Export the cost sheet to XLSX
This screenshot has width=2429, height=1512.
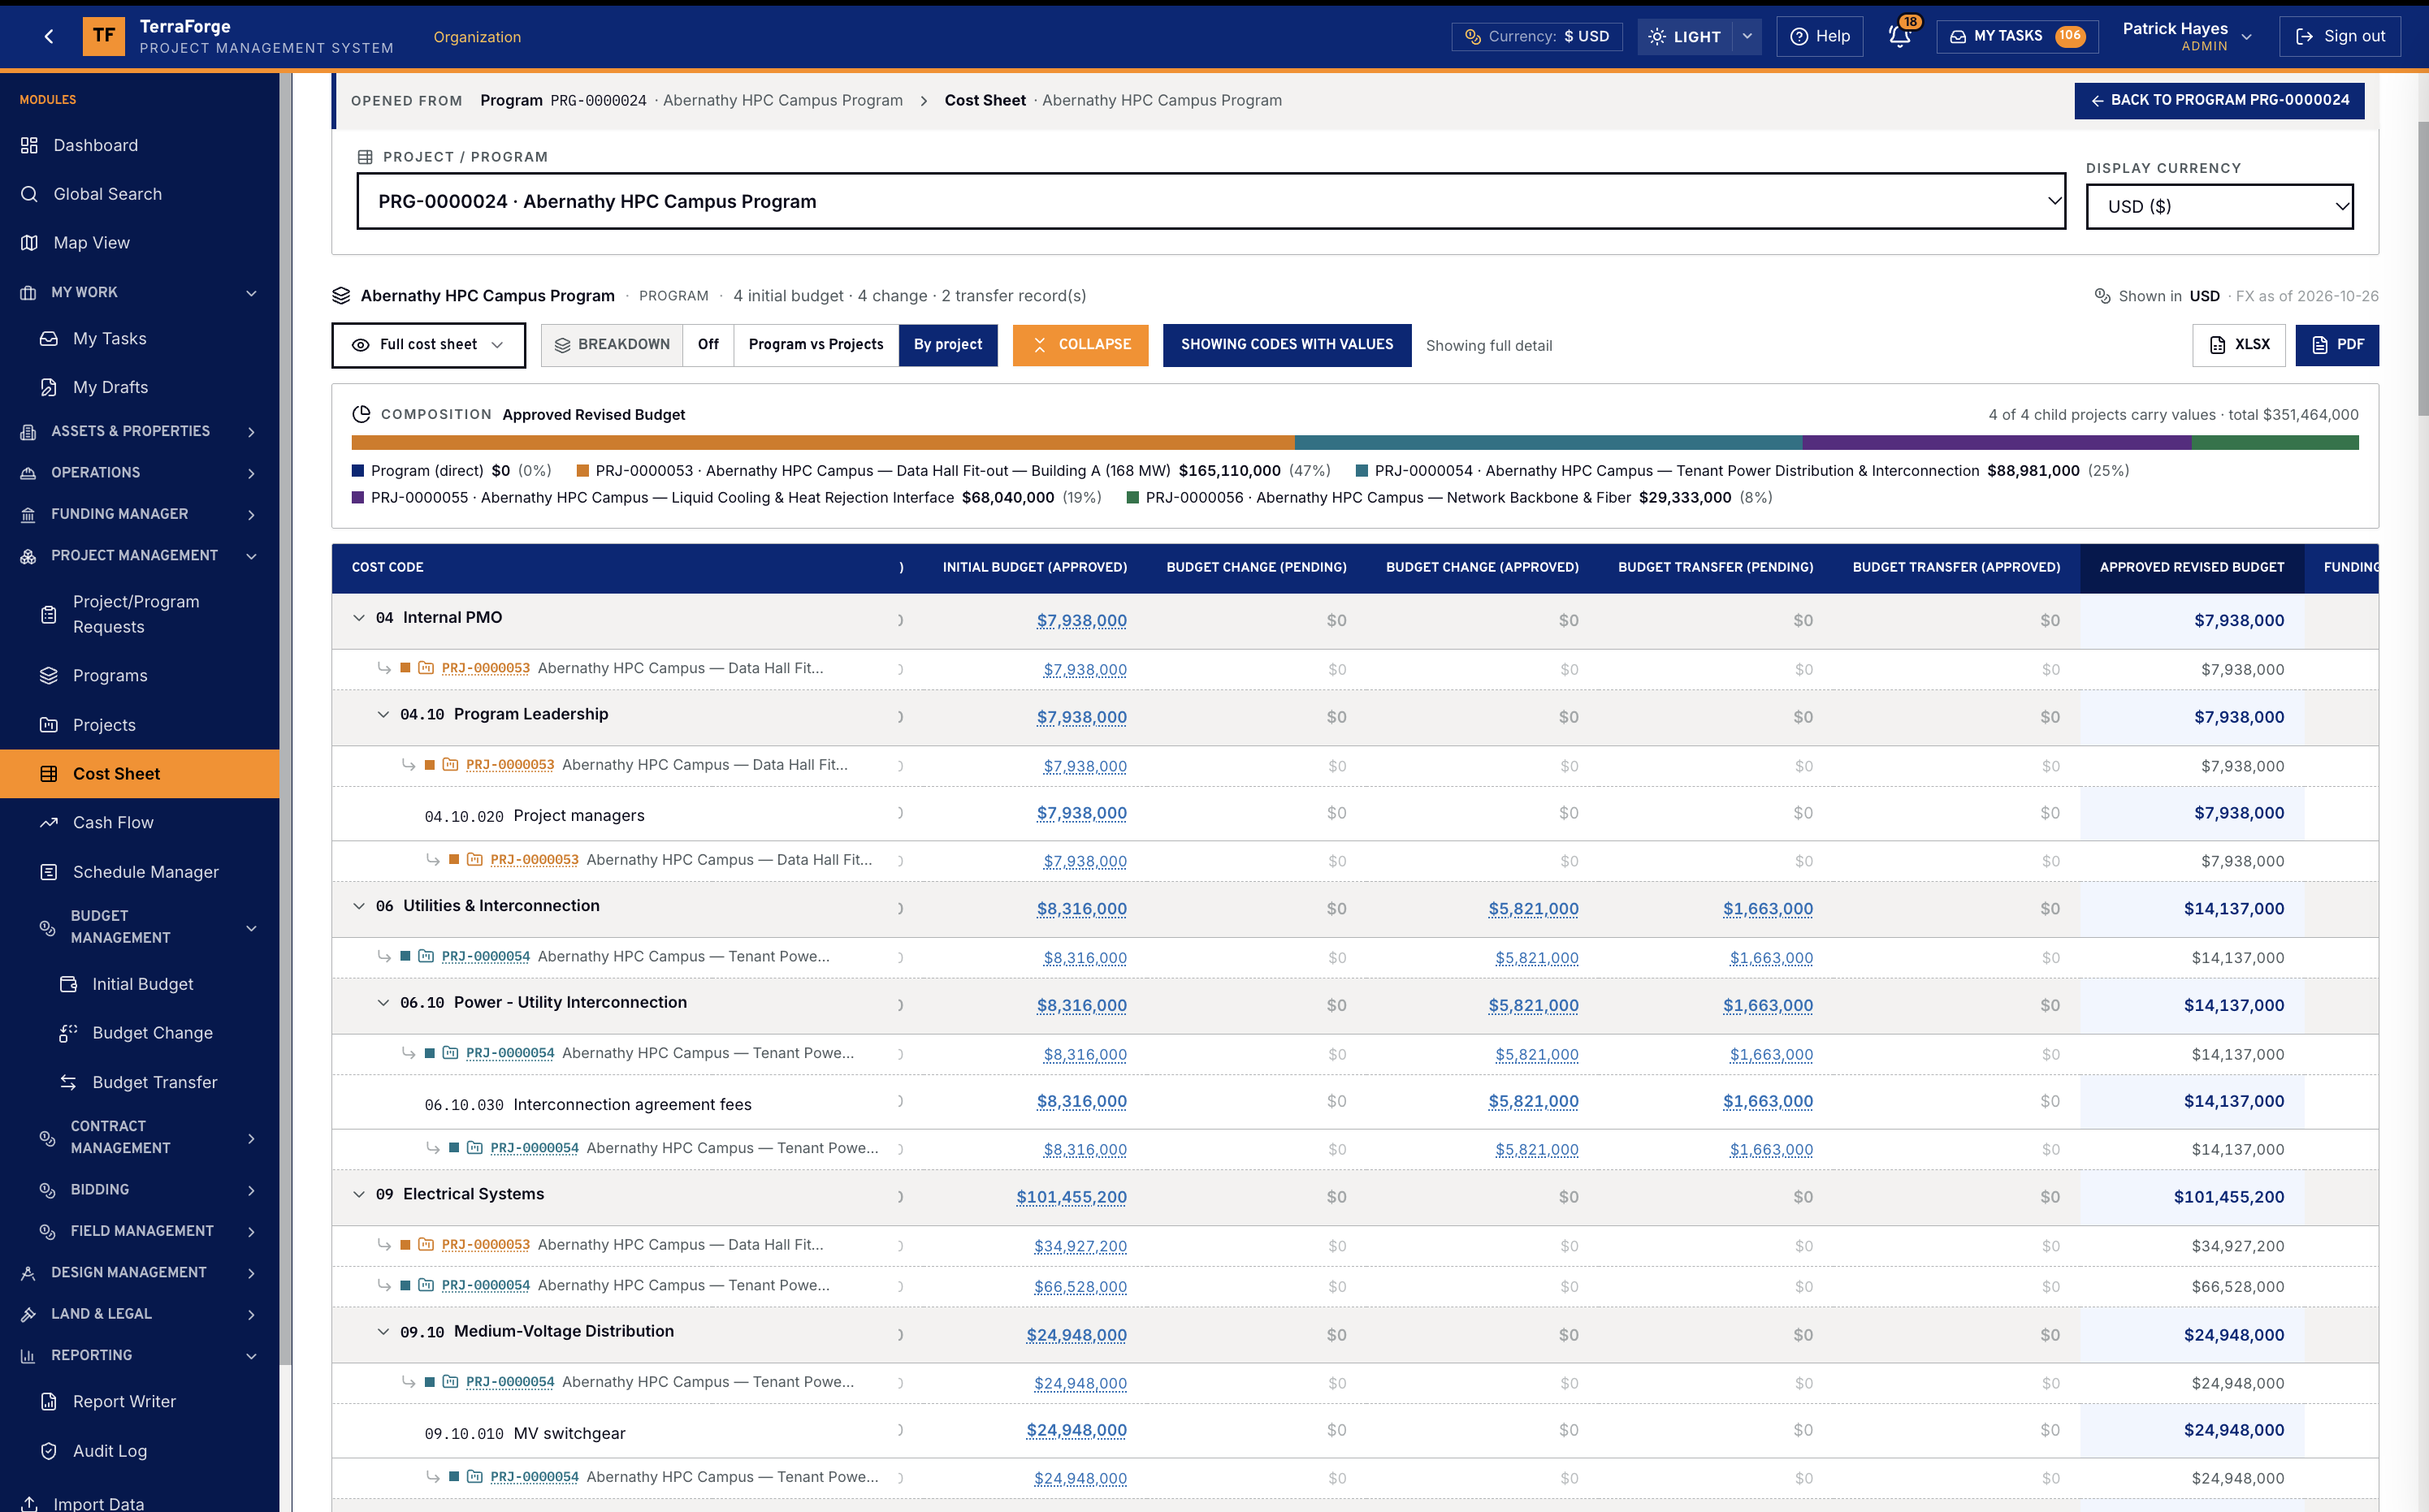tap(2239, 345)
